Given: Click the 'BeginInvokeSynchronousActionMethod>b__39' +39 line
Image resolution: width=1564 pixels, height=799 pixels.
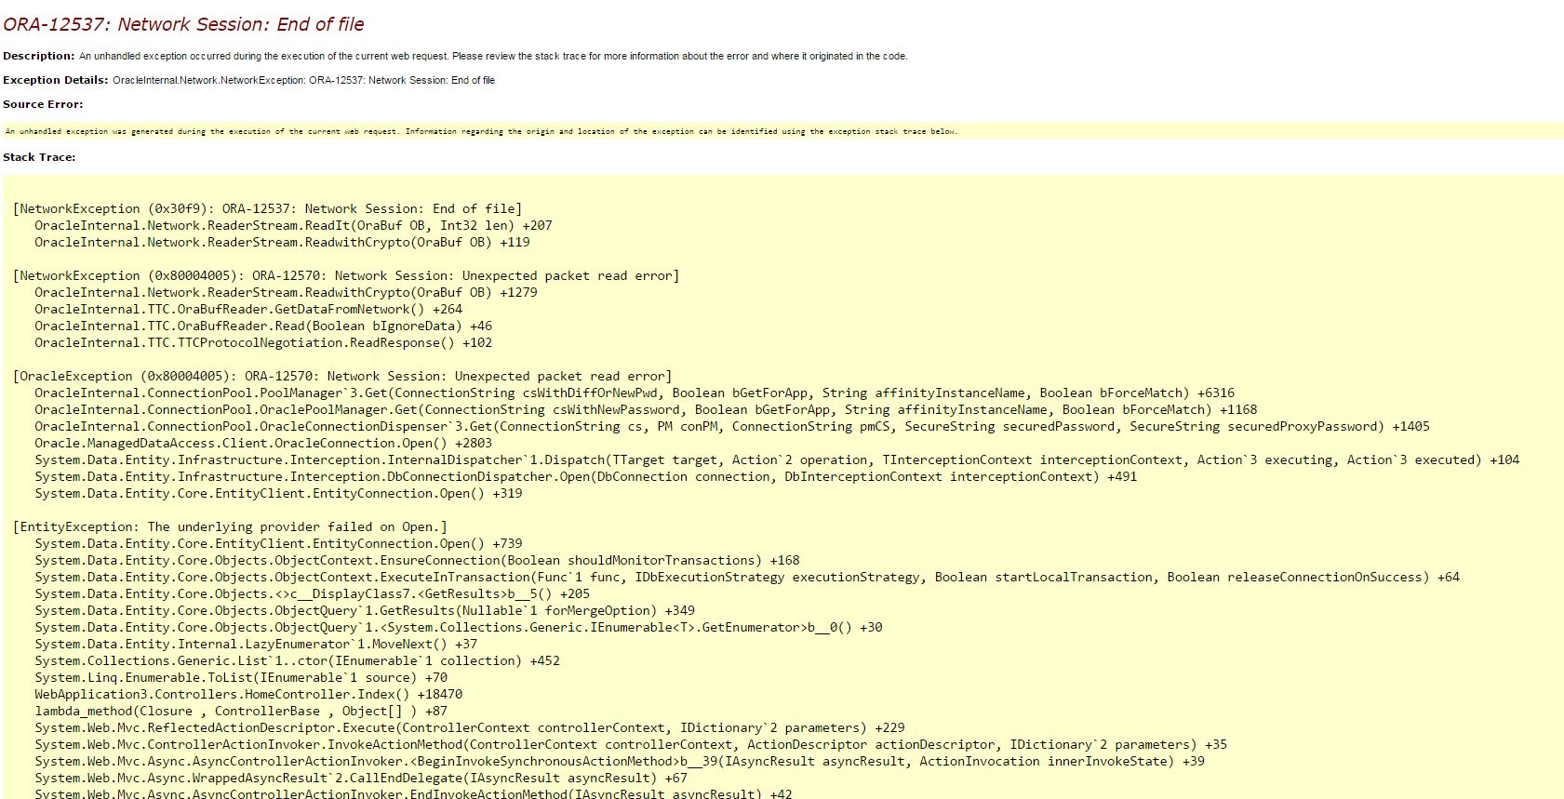Looking at the screenshot, I should pyautogui.click(x=620, y=762).
